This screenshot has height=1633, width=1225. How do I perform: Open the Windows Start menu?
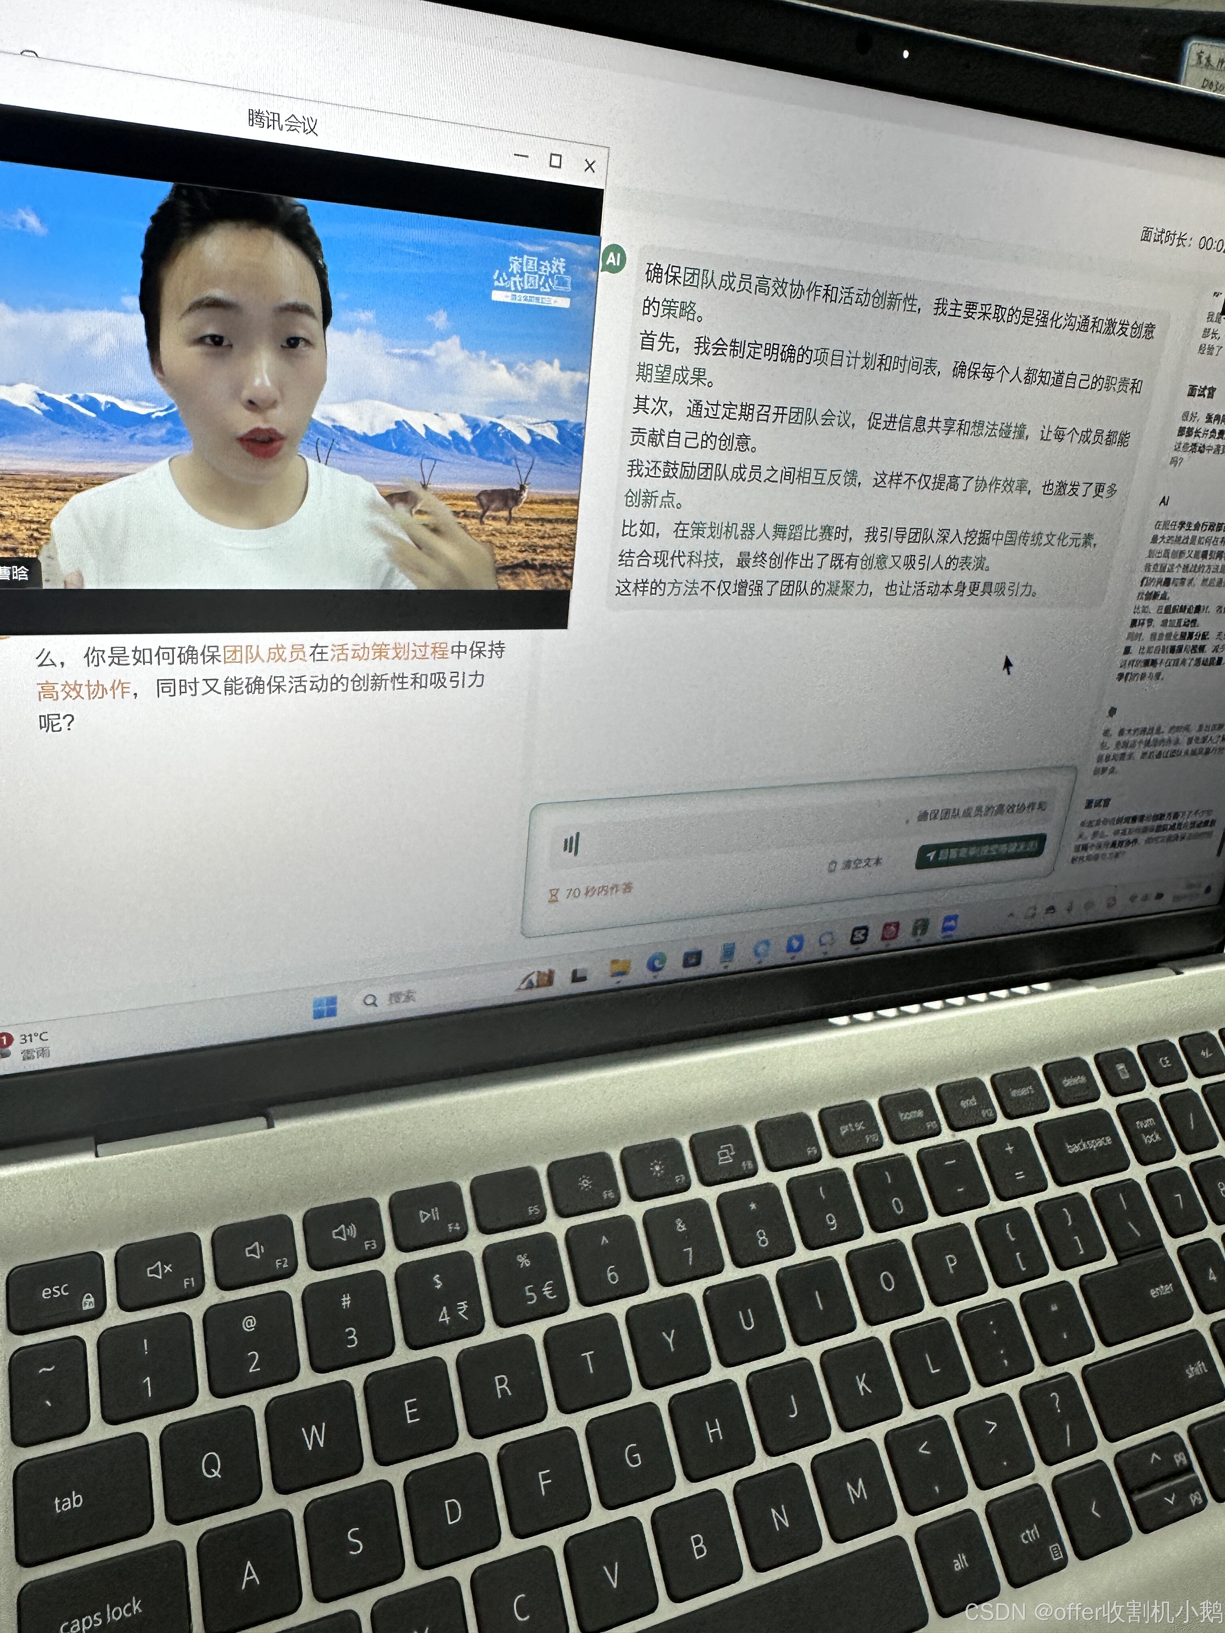pyautogui.click(x=324, y=1007)
